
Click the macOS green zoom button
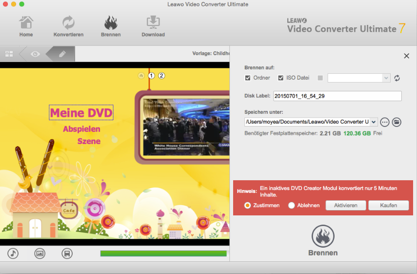[22, 4]
